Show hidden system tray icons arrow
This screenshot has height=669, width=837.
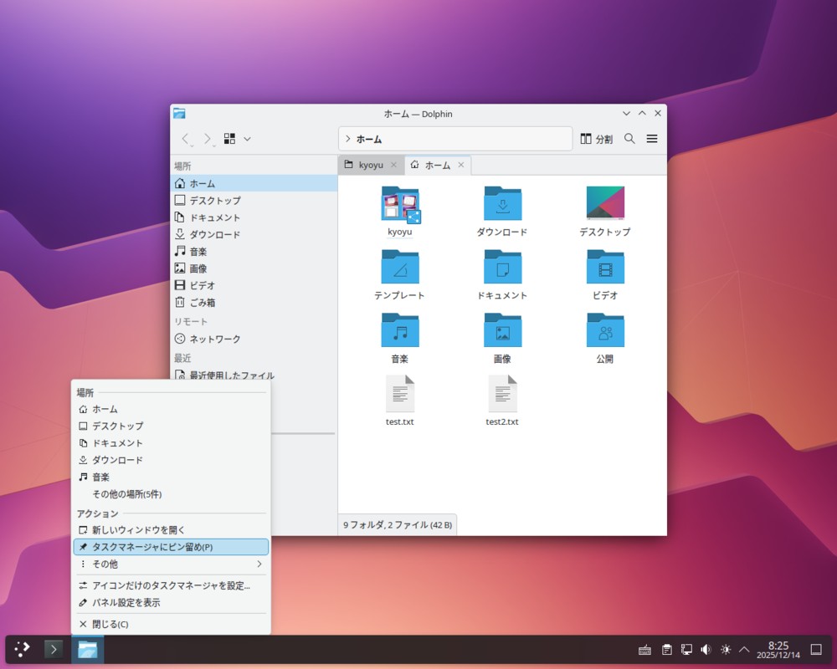click(x=744, y=649)
